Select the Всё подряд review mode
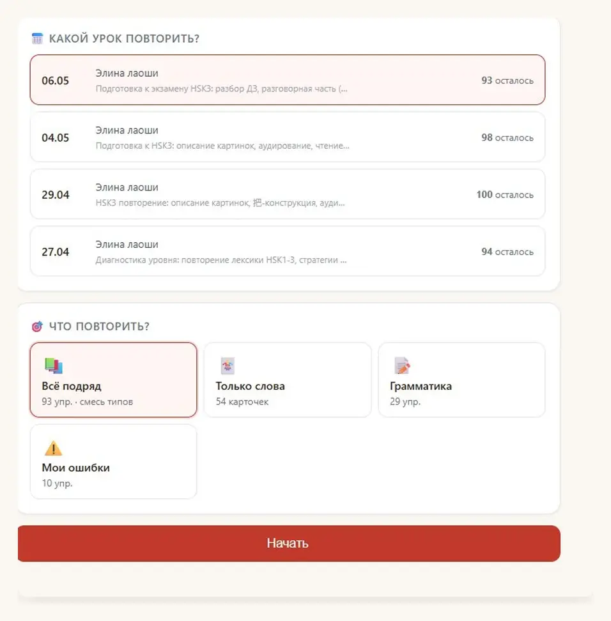Image resolution: width=611 pixels, height=621 pixels. (113, 379)
